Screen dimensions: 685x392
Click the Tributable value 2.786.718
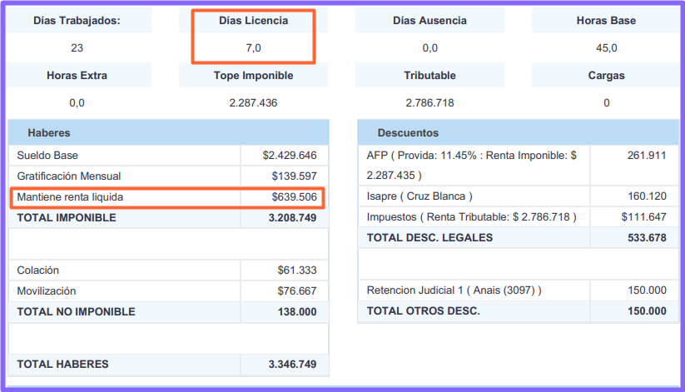[x=429, y=103]
